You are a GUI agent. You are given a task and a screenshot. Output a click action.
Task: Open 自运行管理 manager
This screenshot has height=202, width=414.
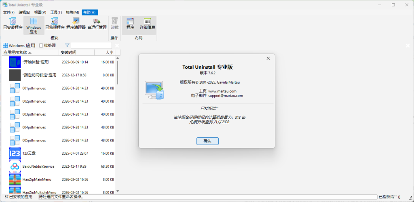point(97,23)
